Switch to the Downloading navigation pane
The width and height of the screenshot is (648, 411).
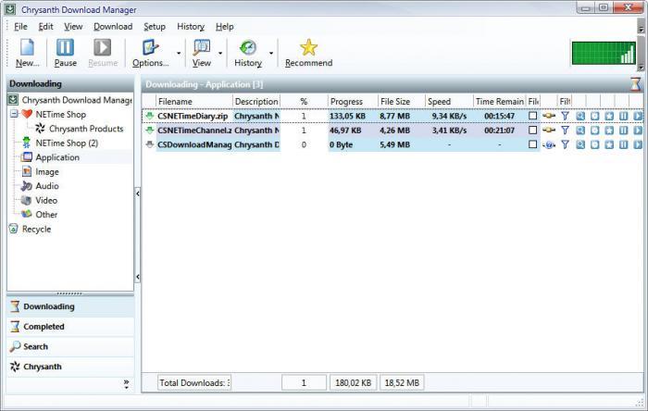(70, 306)
